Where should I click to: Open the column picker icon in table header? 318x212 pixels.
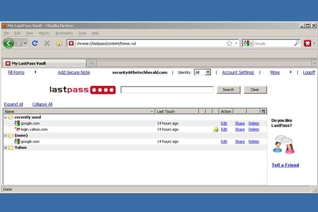point(263,111)
